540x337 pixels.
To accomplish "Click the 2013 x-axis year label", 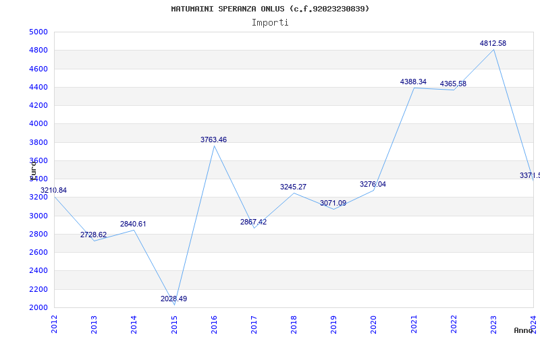I will click(94, 325).
